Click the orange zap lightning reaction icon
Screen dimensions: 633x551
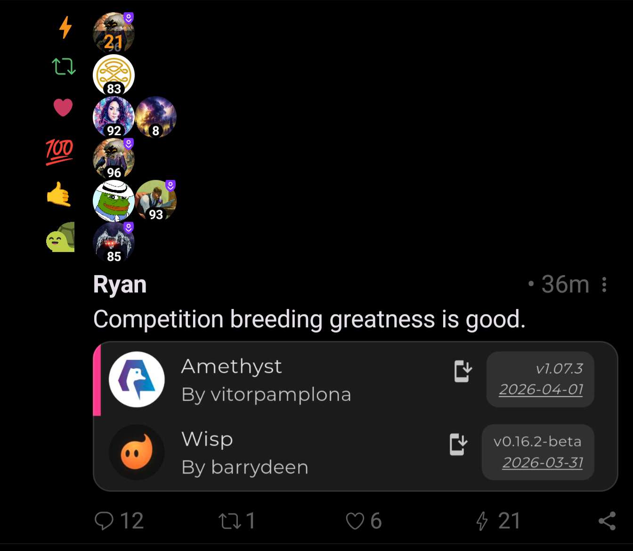point(65,27)
